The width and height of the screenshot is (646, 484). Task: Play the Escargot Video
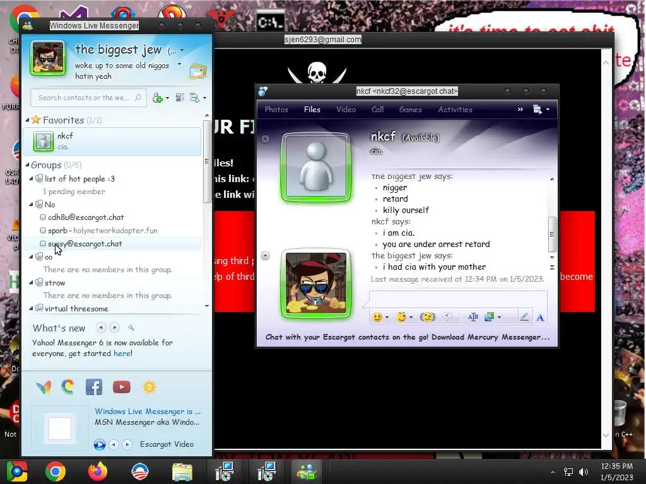(99, 444)
